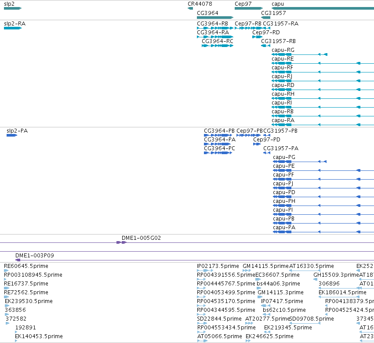This screenshot has height=343, width=374.
Task: Click the CG3964-PA protein feature
Action: point(217,144)
